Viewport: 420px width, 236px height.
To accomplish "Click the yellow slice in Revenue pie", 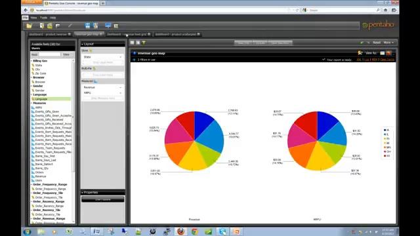I will point(193,159).
